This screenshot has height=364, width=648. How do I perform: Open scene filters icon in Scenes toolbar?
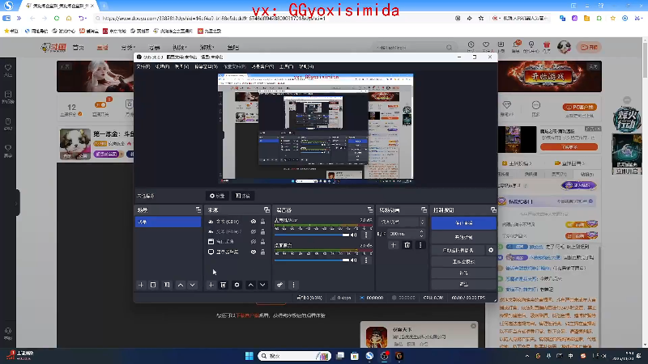pyautogui.click(x=167, y=285)
